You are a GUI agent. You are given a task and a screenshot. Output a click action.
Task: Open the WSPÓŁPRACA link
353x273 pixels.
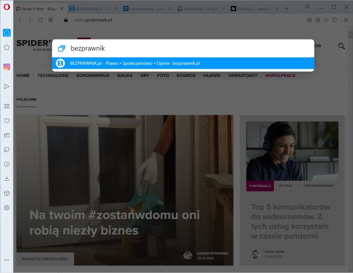280,76
